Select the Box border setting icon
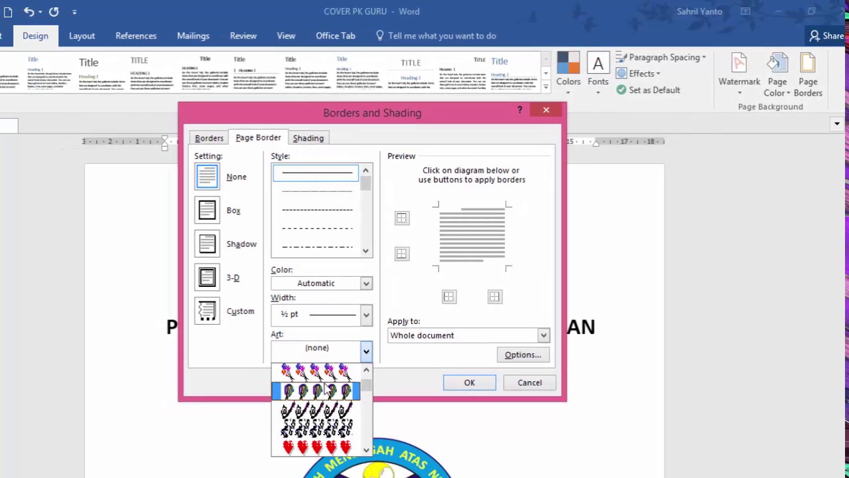The width and height of the screenshot is (849, 478). pyautogui.click(x=207, y=210)
